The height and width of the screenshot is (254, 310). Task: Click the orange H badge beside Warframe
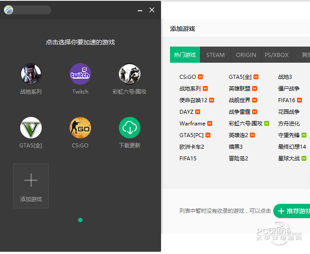pos(210,124)
